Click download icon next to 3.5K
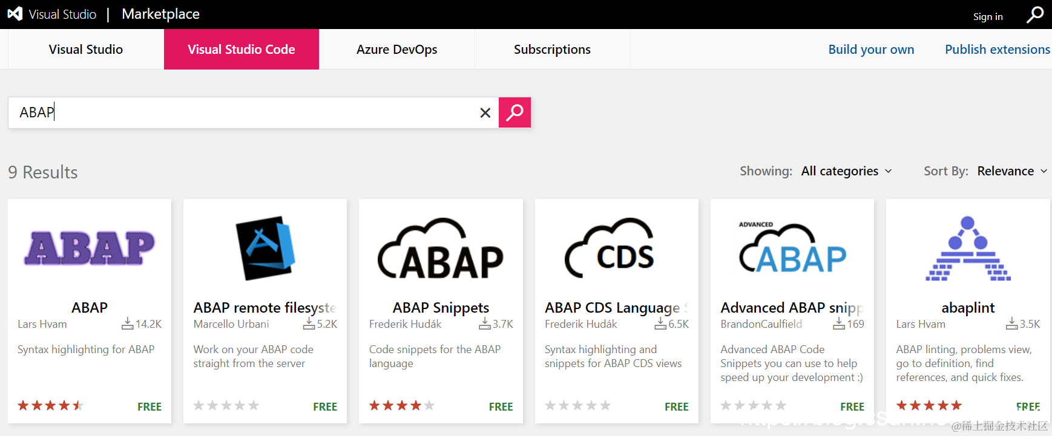The width and height of the screenshot is (1052, 436). [1012, 324]
